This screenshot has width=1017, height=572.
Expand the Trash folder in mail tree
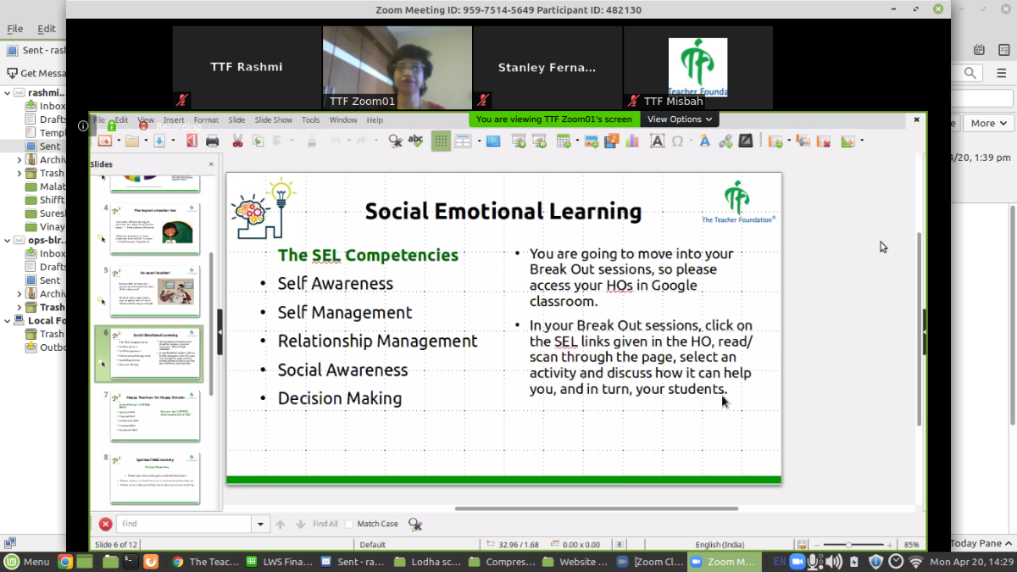(x=19, y=173)
